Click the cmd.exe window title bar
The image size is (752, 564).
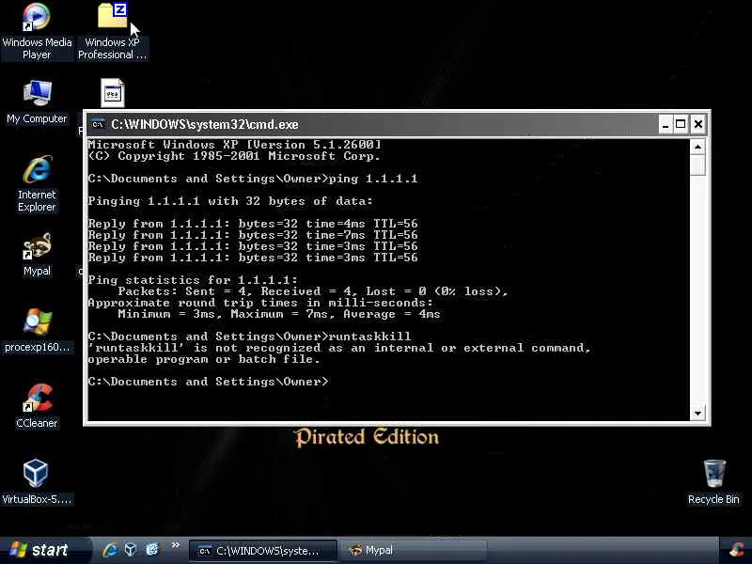374,125
